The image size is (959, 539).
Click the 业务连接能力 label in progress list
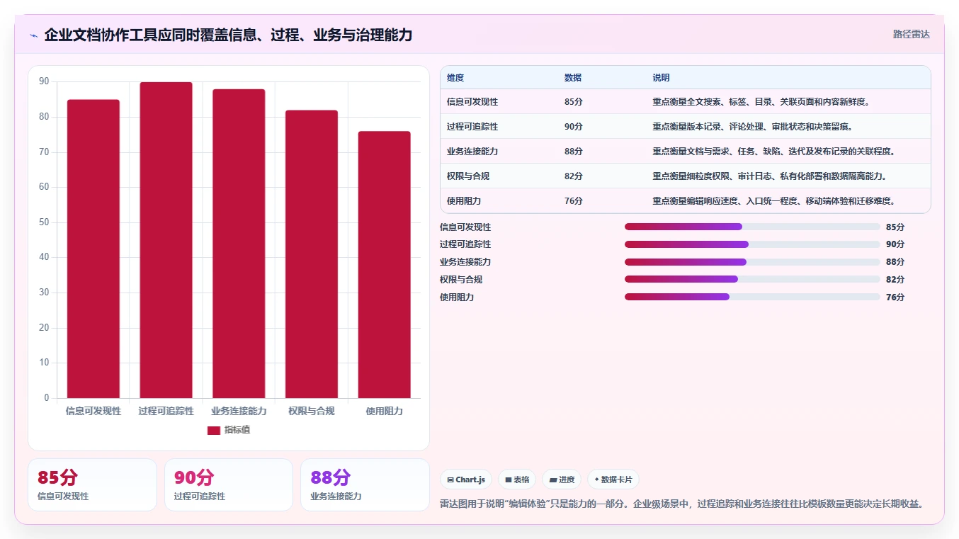465,262
